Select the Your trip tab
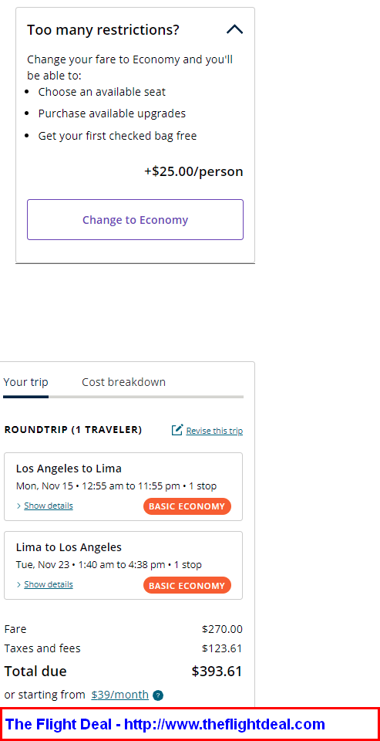380x741 pixels. pos(25,382)
